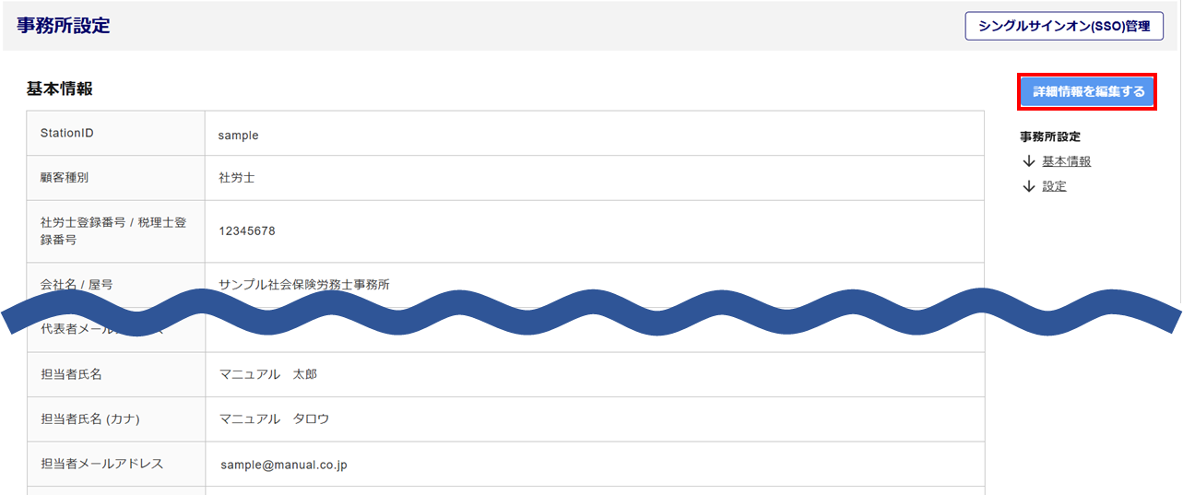
Task: Jump to 設定 section via sidebar link
Action: tap(1054, 186)
